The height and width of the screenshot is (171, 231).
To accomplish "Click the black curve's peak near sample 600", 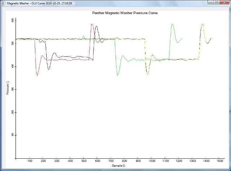I will point(97,26).
